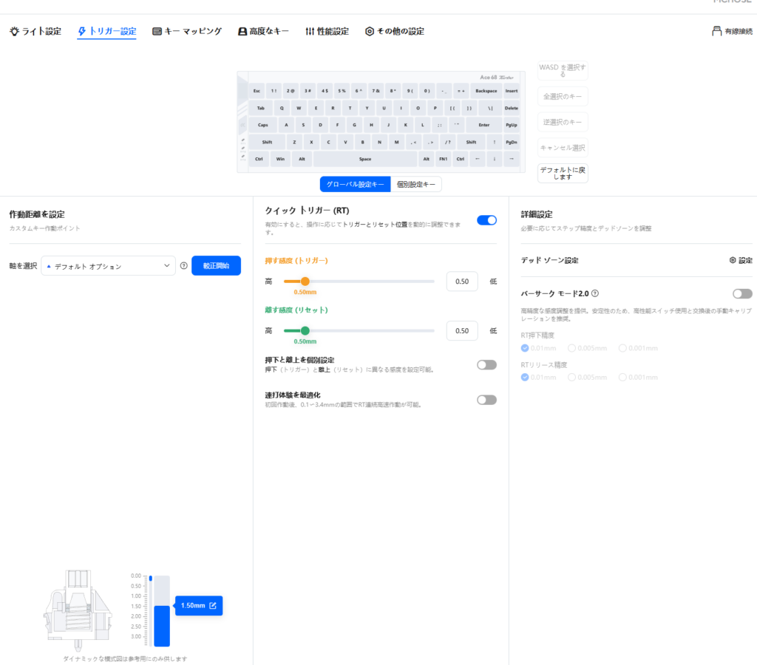757x665 pixels.
Task: Select the 個別設定キー option
Action: [416, 185]
